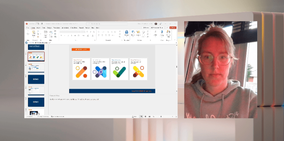Switch to Slide Sorter view icon
The width and height of the screenshot is (284, 141).
145,117
